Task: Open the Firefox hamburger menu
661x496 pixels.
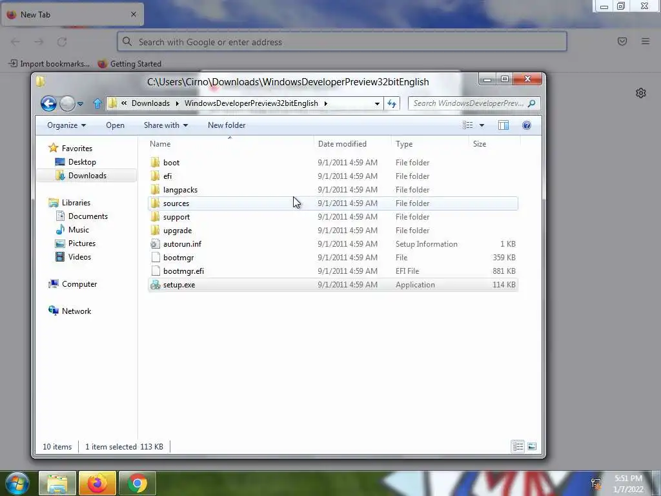Action: point(646,41)
